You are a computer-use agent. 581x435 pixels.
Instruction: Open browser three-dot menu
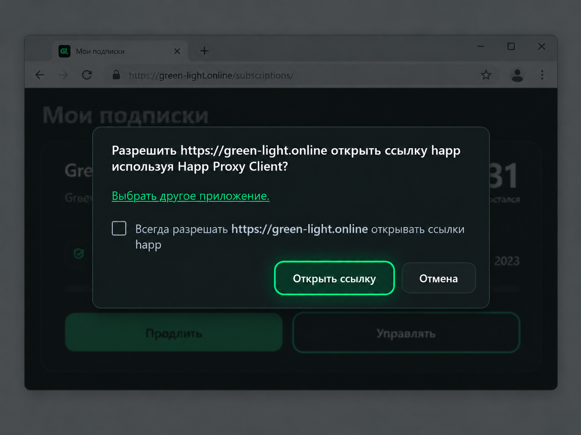click(542, 75)
